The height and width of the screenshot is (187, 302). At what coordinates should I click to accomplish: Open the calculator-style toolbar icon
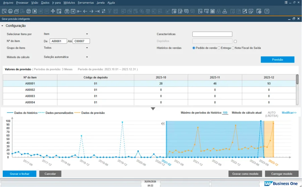213,11
